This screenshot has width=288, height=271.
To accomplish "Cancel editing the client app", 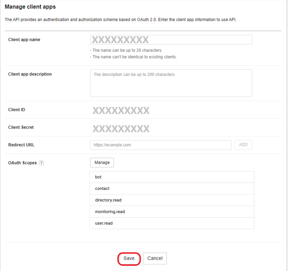I will pyautogui.click(x=155, y=259).
